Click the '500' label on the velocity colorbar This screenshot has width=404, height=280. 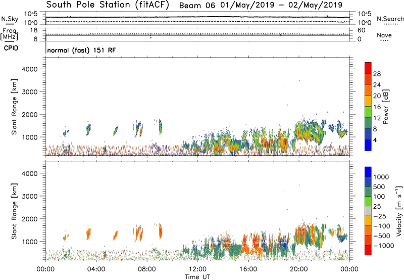(x=379, y=186)
